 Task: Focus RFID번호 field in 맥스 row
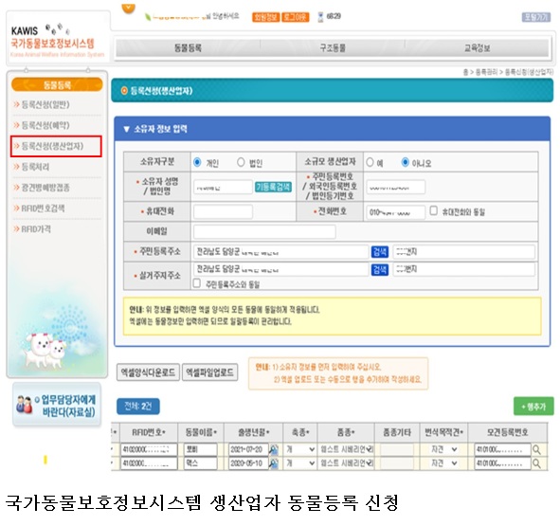pos(149,463)
